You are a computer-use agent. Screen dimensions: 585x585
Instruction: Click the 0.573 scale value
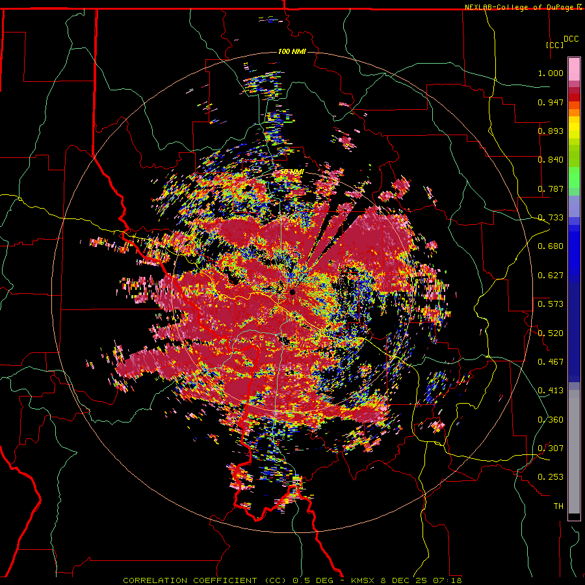(x=551, y=304)
